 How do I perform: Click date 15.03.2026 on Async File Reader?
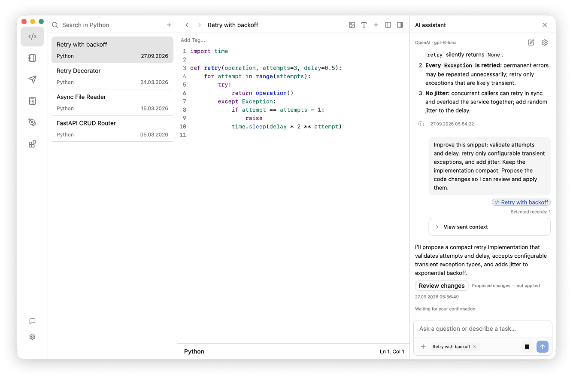click(155, 108)
